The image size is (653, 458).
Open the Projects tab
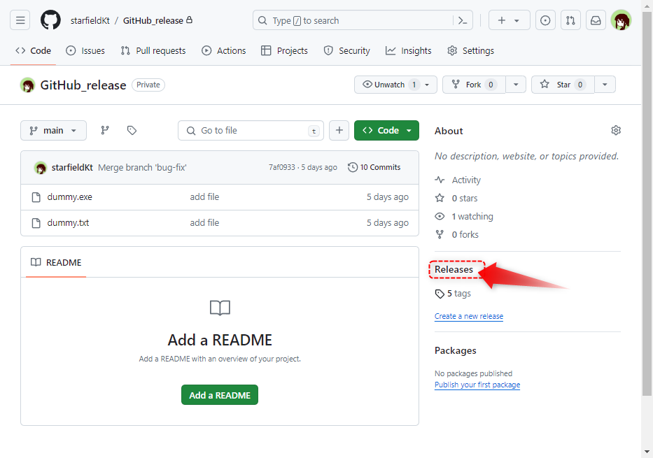pos(284,51)
